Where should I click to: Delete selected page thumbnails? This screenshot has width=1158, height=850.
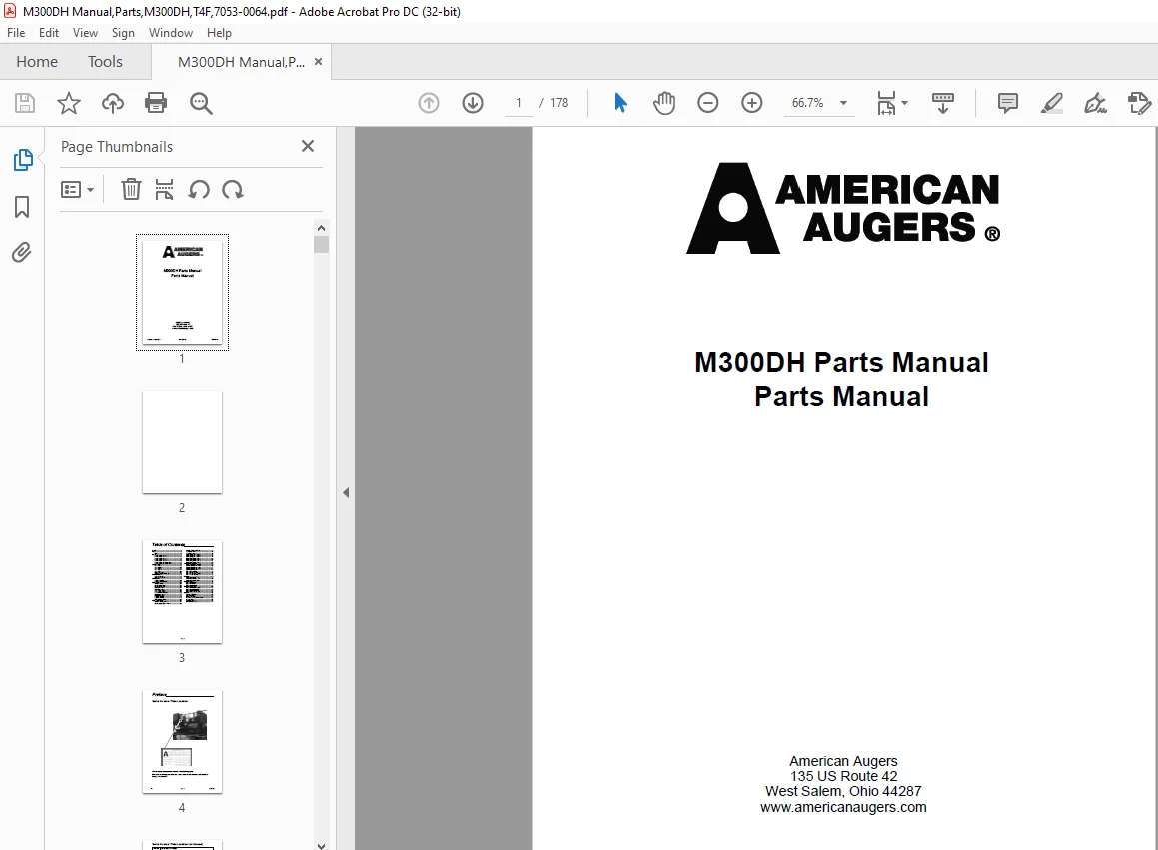(x=131, y=189)
